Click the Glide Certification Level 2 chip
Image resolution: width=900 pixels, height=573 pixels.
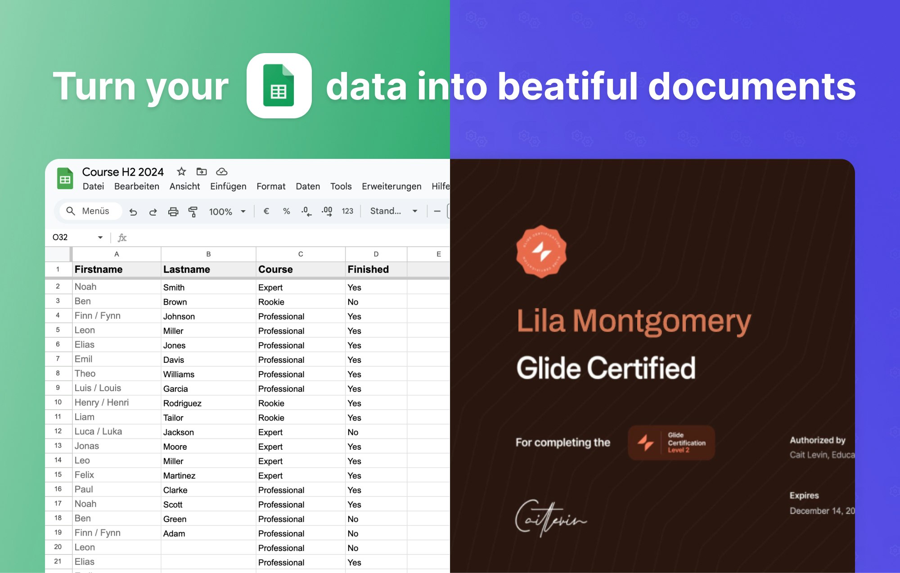(x=671, y=442)
